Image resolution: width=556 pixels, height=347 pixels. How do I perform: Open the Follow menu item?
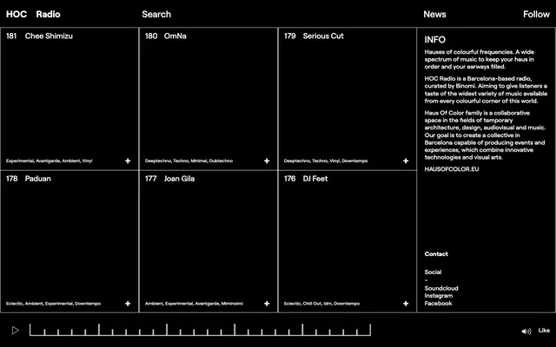click(x=536, y=14)
